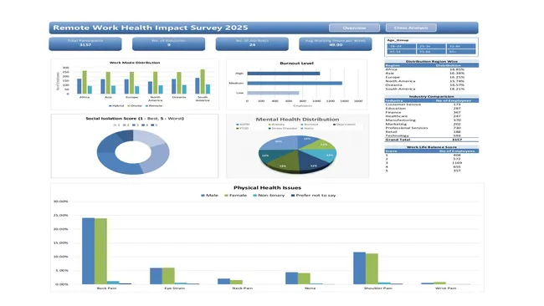Select the Male Back Pain bar
The width and height of the screenshot is (544, 306).
pos(88,251)
